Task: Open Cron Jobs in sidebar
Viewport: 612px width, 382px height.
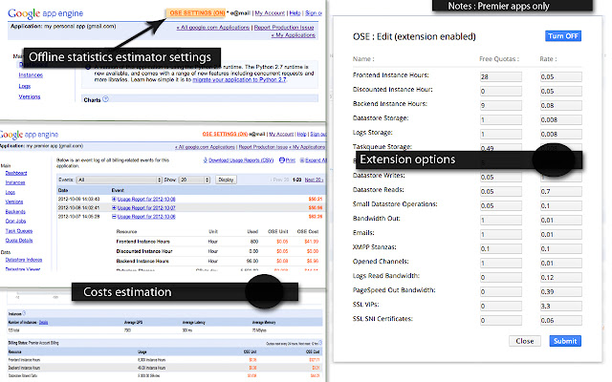Action: click(15, 221)
